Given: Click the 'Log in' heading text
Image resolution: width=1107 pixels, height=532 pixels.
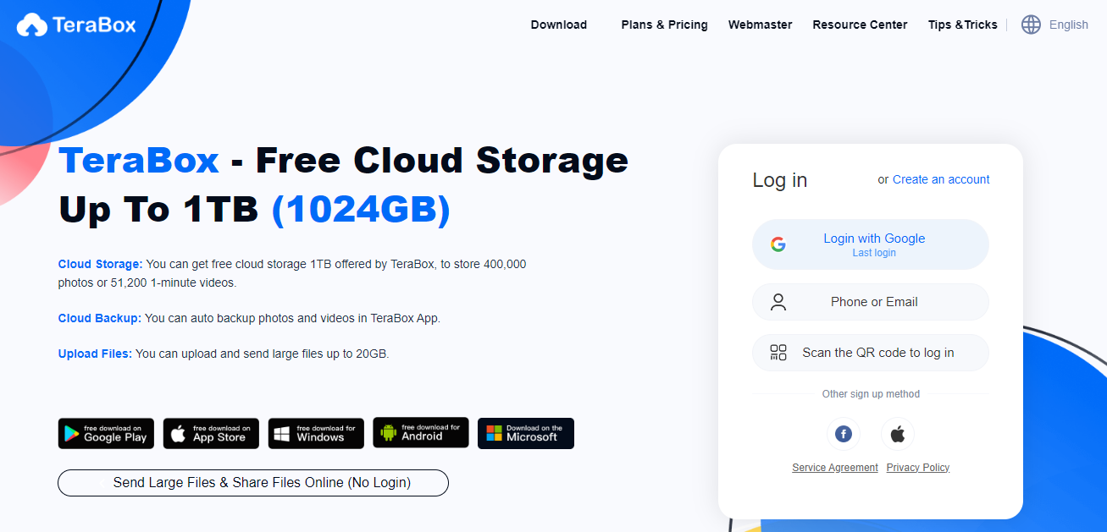Looking at the screenshot, I should (x=780, y=180).
